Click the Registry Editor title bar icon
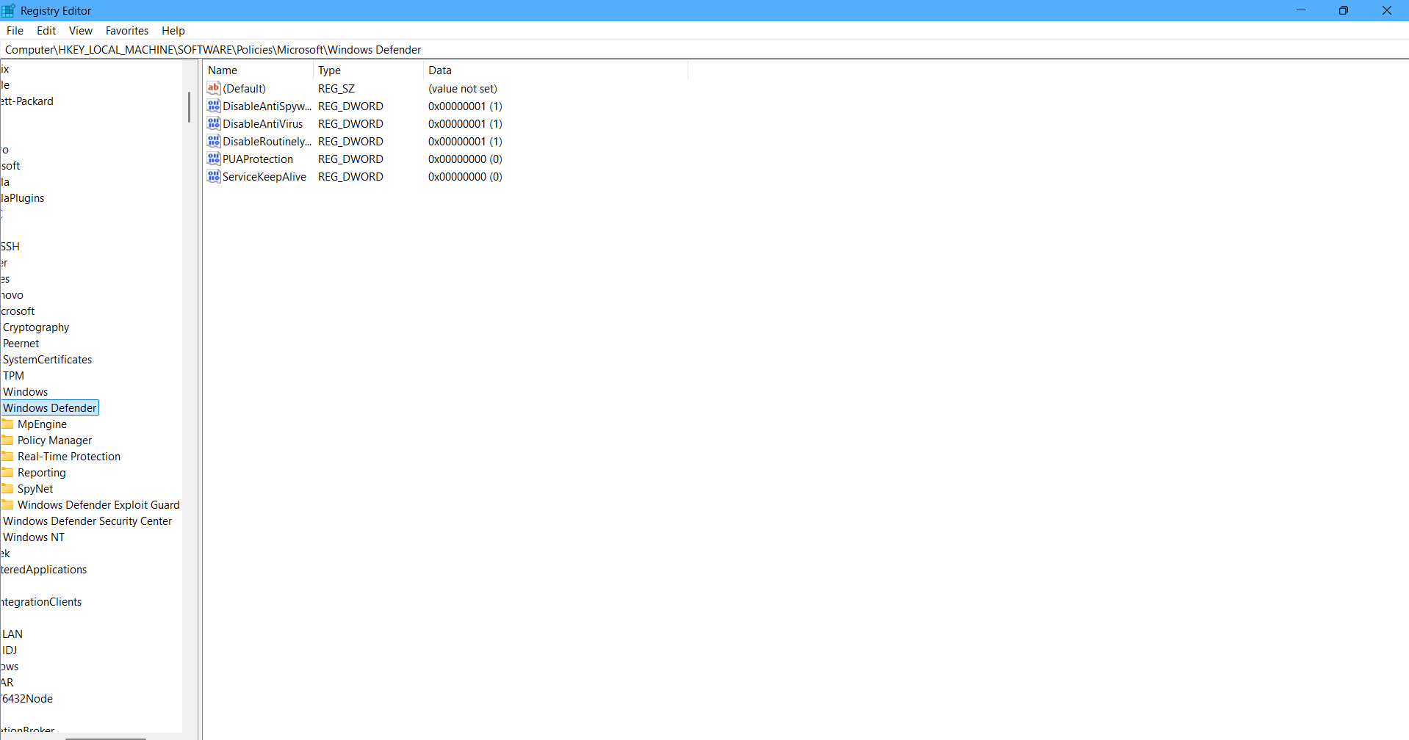Image resolution: width=1409 pixels, height=740 pixels. pyautogui.click(x=8, y=10)
